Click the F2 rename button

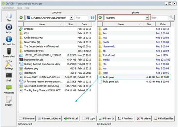point(27,118)
